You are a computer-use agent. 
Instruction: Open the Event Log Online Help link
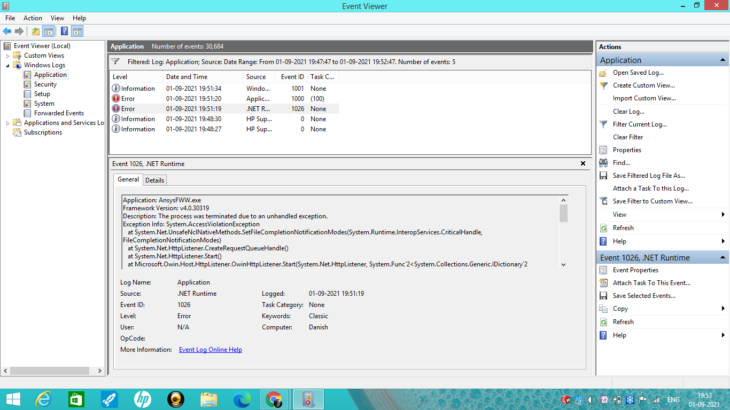click(211, 350)
